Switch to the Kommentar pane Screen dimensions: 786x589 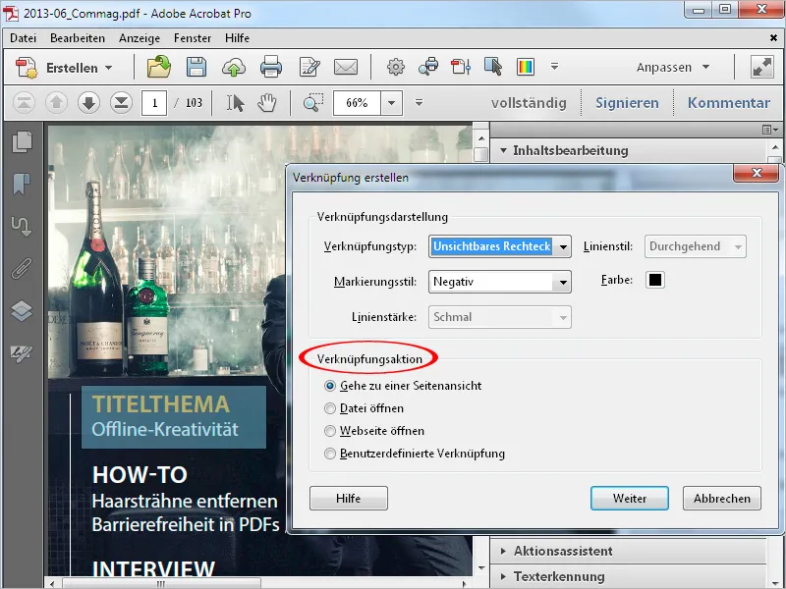click(728, 103)
